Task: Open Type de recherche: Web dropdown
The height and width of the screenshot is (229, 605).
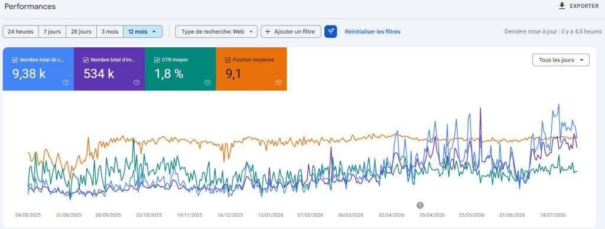Action: 216,32
